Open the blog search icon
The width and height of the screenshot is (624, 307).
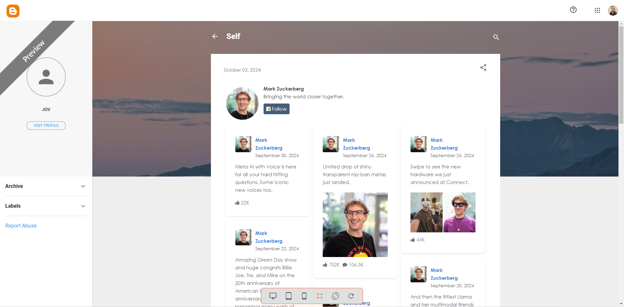(x=496, y=37)
